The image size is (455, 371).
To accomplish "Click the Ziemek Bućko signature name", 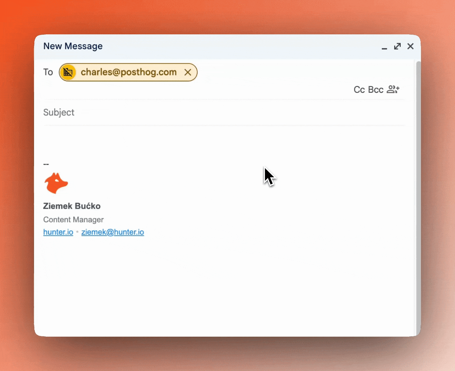I will tap(72, 206).
